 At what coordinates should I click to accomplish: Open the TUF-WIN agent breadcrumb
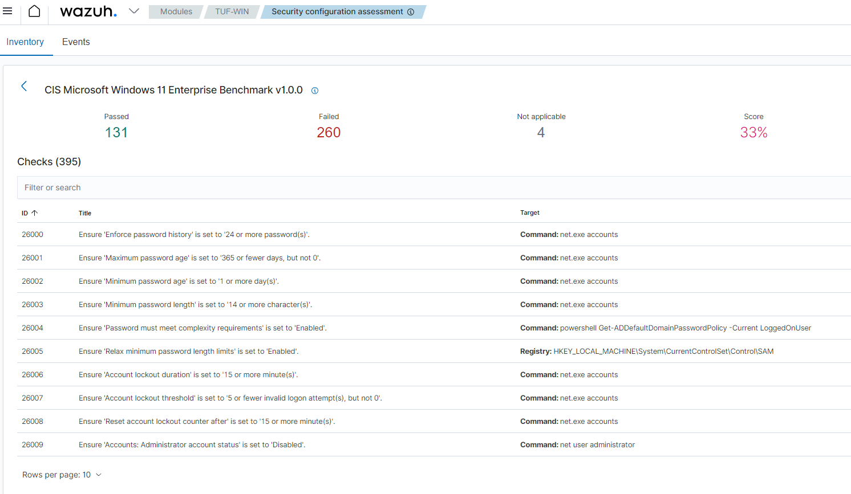coord(232,12)
